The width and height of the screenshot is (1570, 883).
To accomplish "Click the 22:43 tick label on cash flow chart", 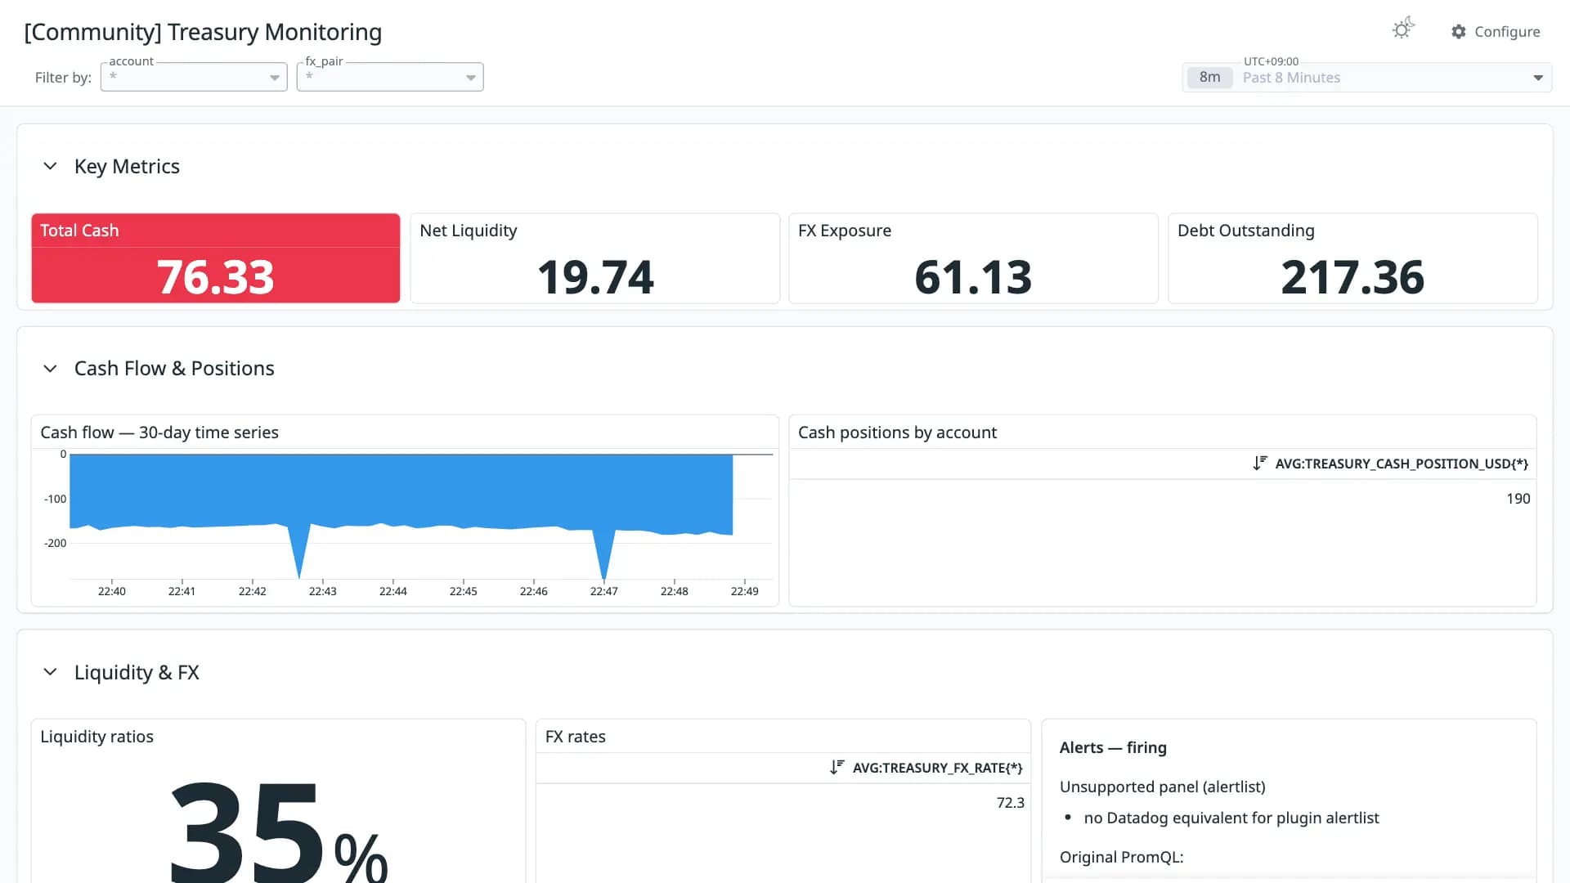I will point(322,591).
